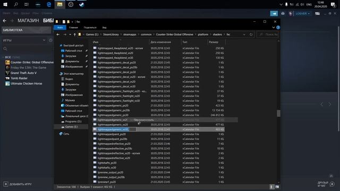The width and height of the screenshot is (340, 191).
Task: Select Grand Theft Auto V in library
Action: point(23,73)
